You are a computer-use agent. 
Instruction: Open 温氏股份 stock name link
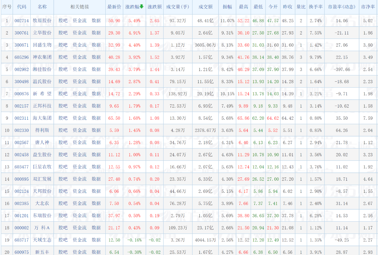pyautogui.click(x=42, y=81)
